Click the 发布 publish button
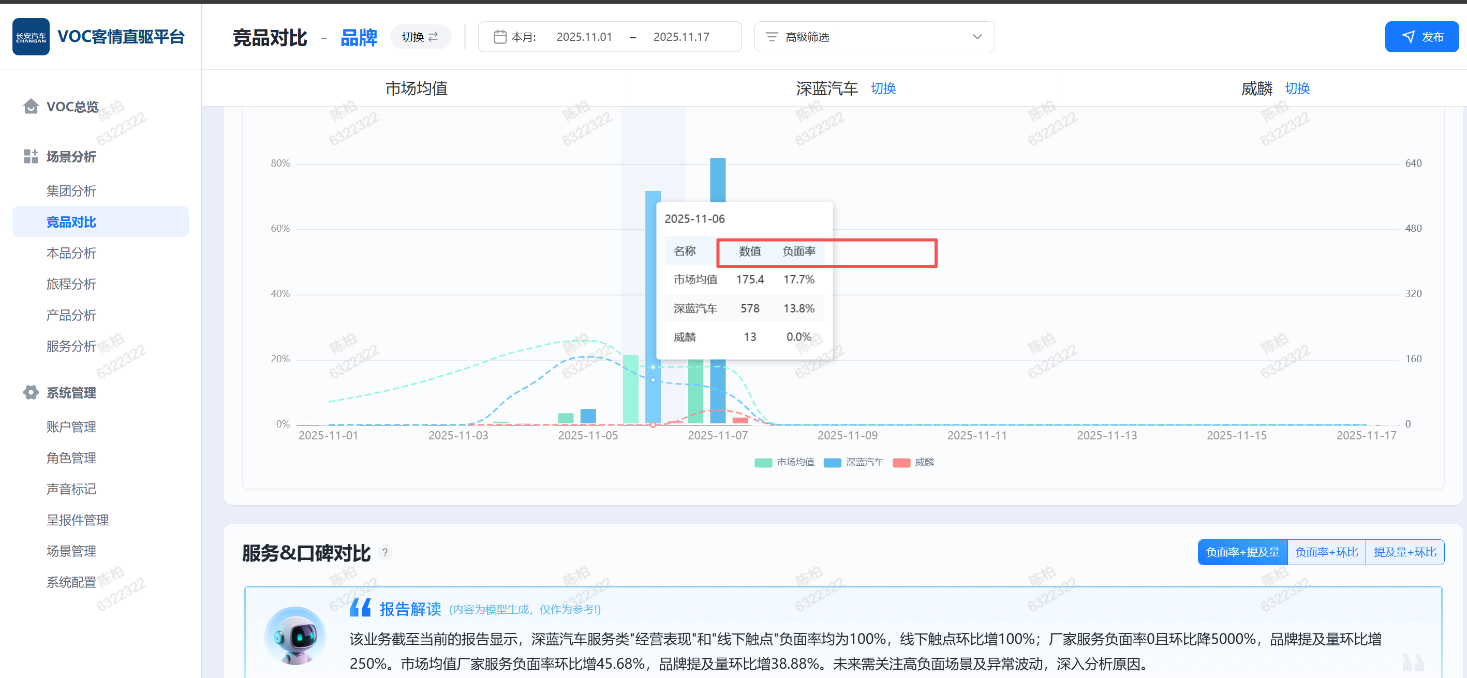 point(1421,37)
